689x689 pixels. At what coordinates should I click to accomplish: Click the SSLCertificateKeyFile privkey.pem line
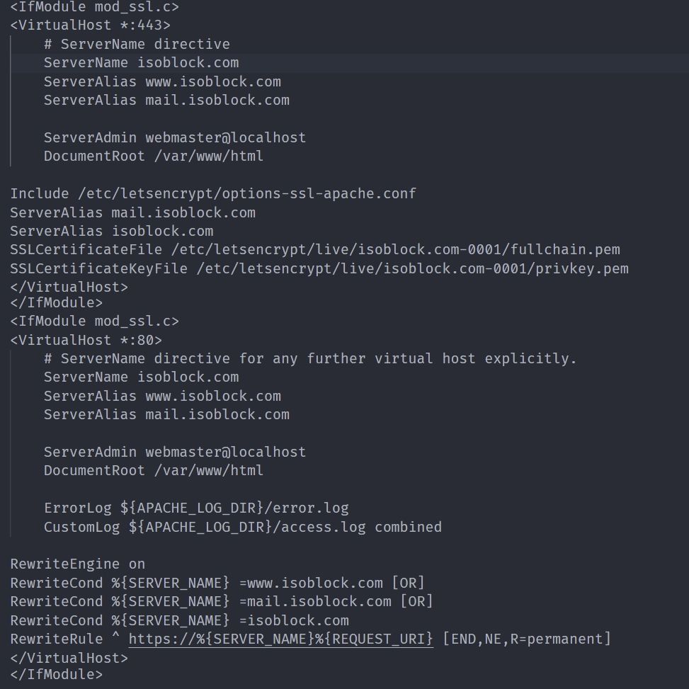[319, 268]
